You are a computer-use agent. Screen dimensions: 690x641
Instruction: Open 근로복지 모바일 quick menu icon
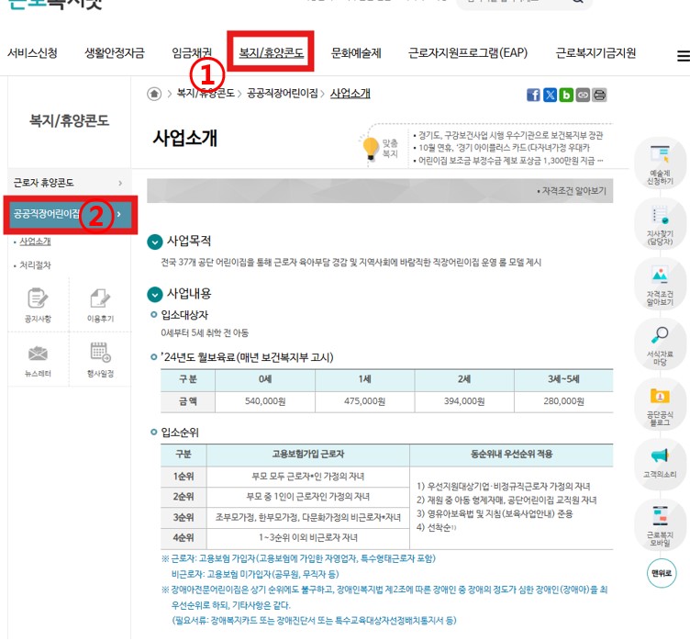tap(660, 525)
